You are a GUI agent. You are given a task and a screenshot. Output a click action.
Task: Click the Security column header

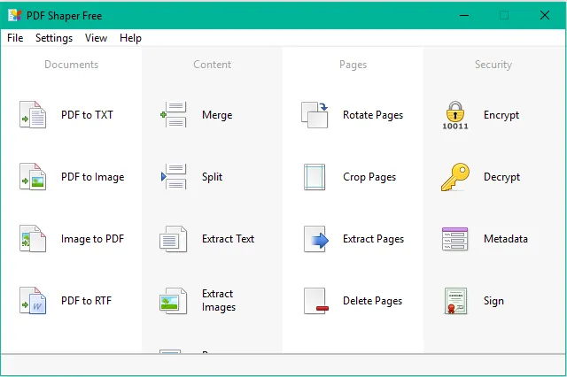point(493,65)
